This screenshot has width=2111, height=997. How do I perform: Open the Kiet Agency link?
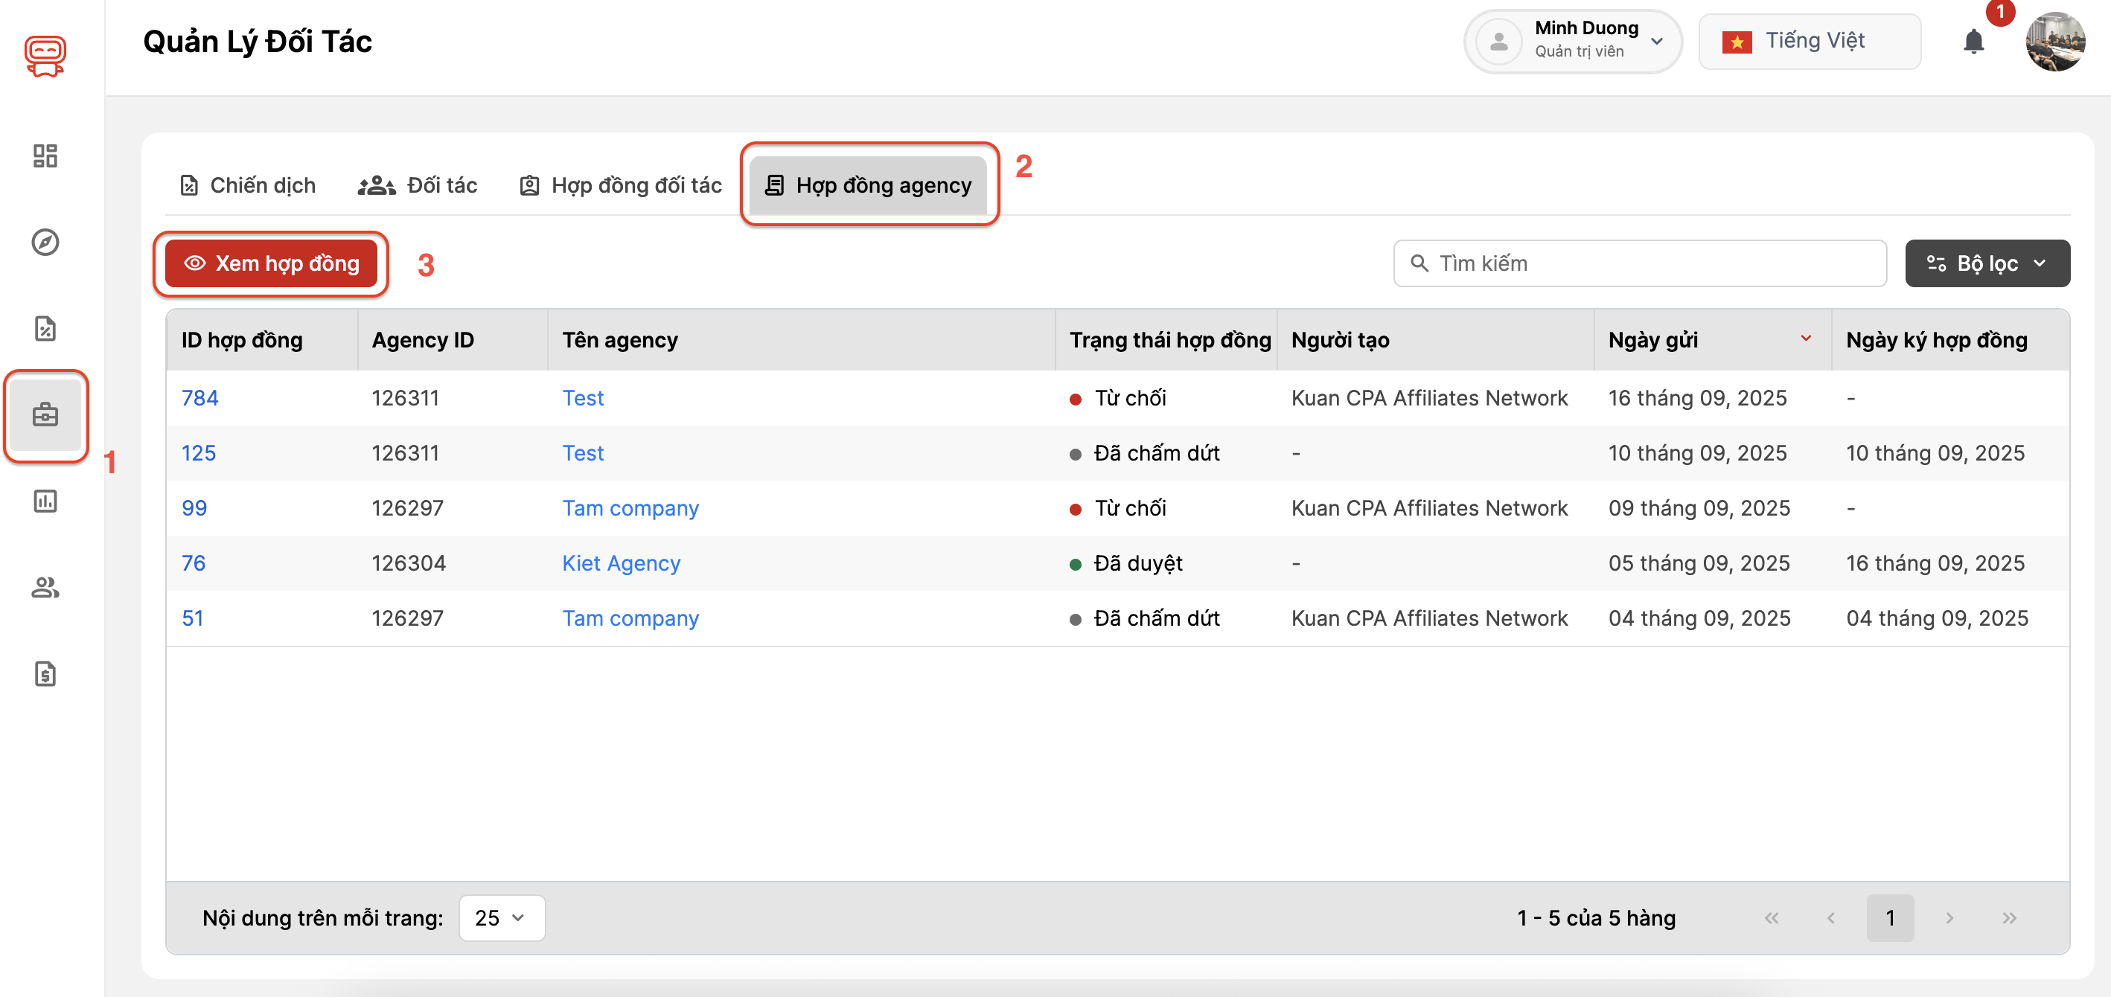620,564
